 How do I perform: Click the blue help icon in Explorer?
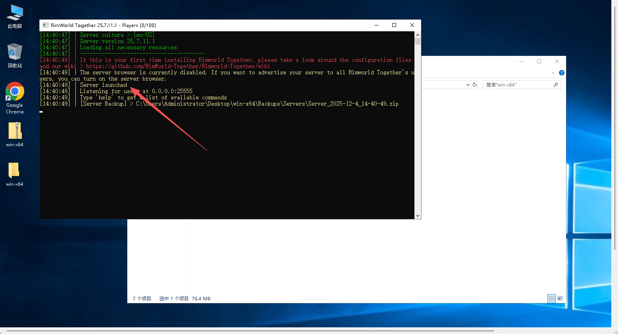tap(561, 73)
